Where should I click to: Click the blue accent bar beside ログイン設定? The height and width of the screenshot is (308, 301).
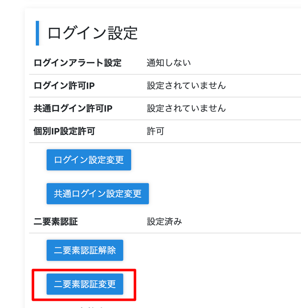[x=37, y=33]
